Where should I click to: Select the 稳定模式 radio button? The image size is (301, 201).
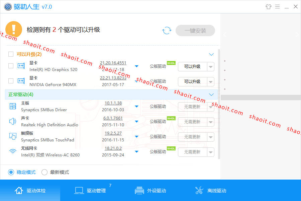[x=11, y=172]
